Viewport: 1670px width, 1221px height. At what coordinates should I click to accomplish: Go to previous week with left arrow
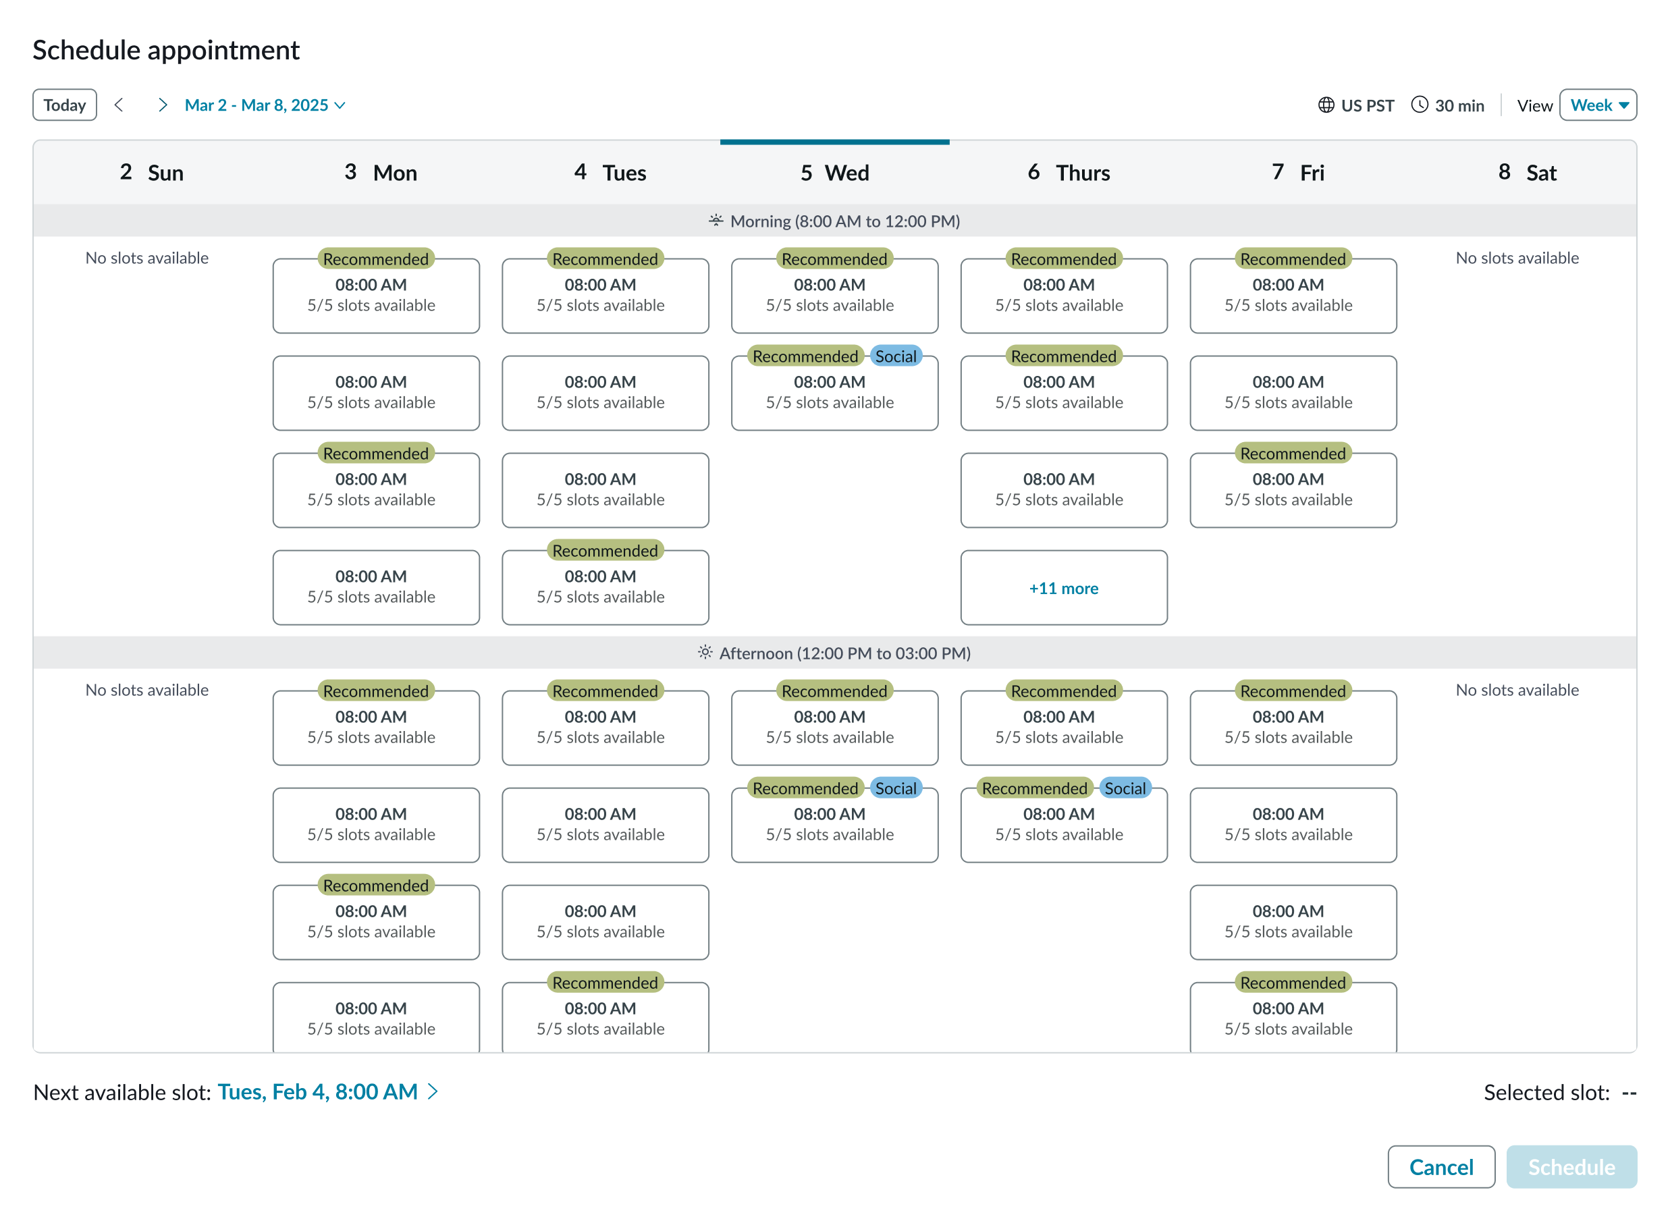[119, 105]
